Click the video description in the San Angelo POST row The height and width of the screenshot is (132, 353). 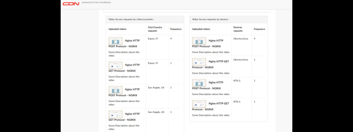[124, 103]
